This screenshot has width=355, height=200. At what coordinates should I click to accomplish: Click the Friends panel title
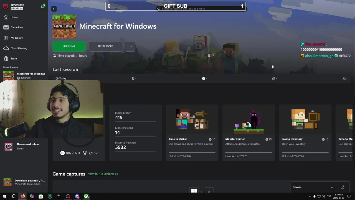[297, 187]
